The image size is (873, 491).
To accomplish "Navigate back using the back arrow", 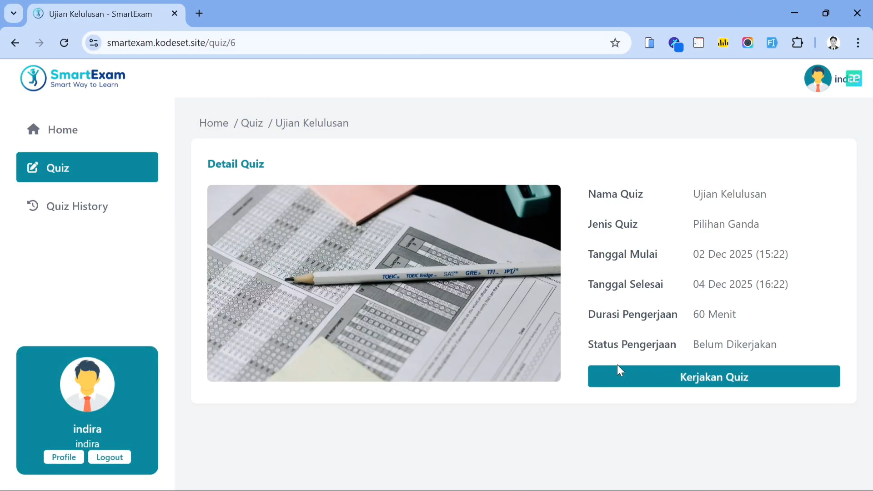I will tap(15, 43).
